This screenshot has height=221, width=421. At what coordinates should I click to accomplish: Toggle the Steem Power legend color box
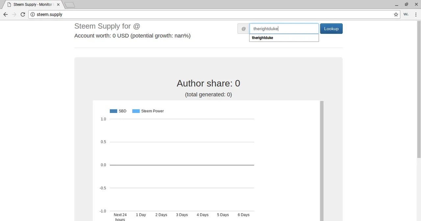click(x=136, y=111)
